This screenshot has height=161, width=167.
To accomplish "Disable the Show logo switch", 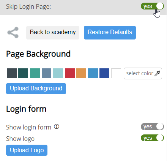I will pos(152,138).
